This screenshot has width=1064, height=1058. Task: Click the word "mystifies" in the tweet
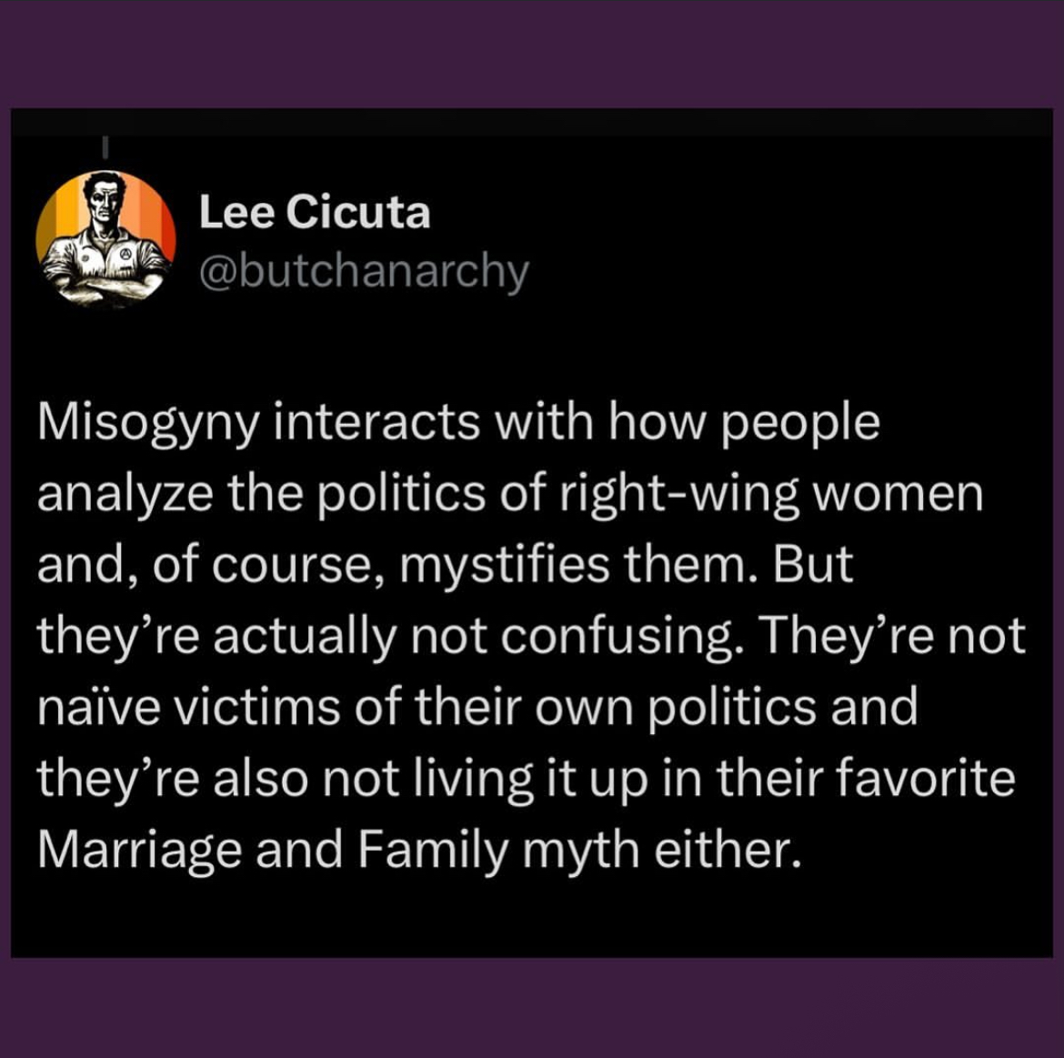tap(504, 565)
